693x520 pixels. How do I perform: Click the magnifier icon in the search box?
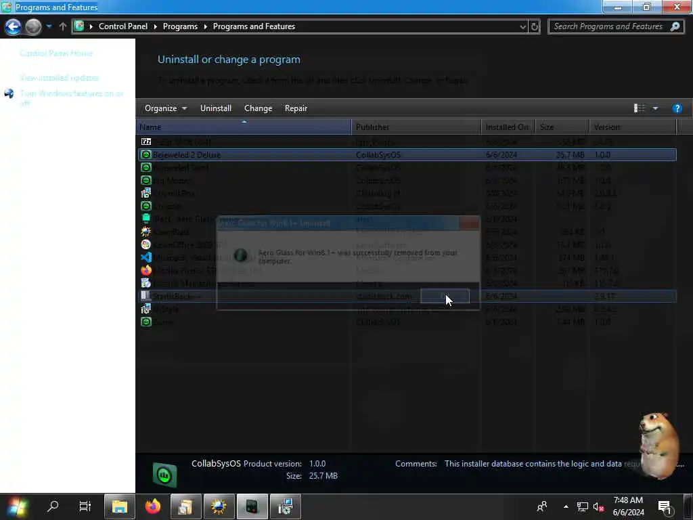coord(675,26)
